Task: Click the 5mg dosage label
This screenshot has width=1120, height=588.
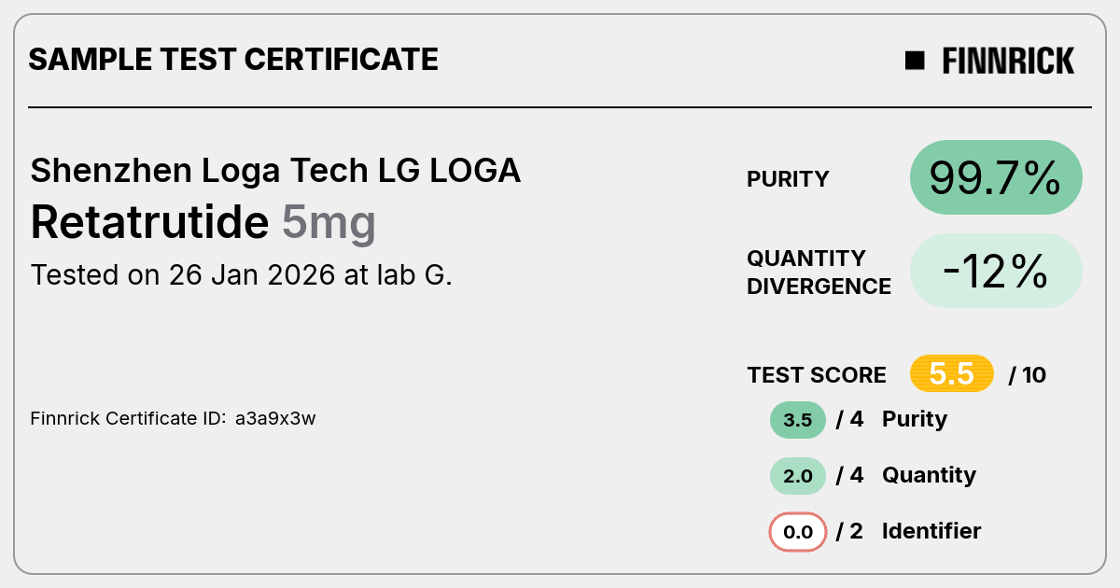Action: coord(329,224)
